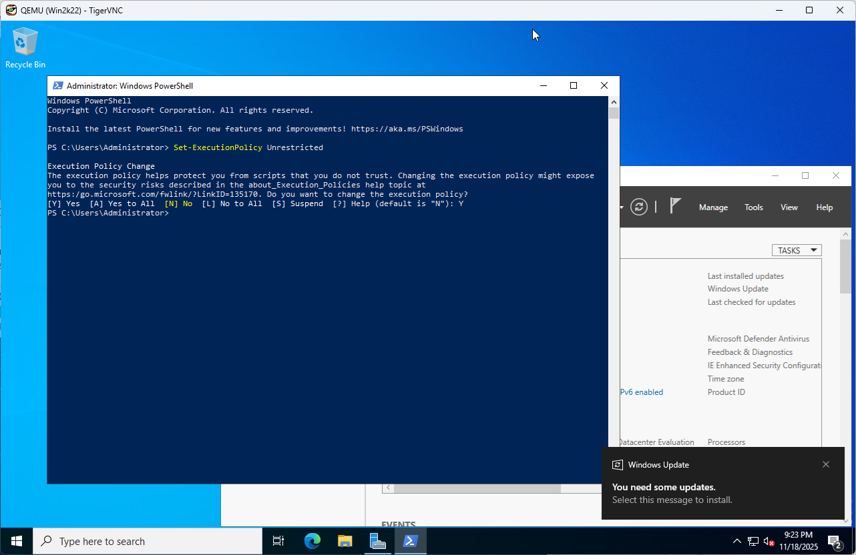The image size is (856, 555).
Task: Click the muted volume tray icon
Action: 769,542
